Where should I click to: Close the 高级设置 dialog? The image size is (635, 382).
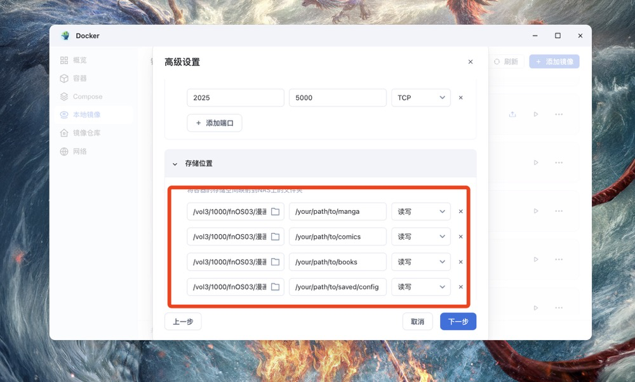coord(470,62)
